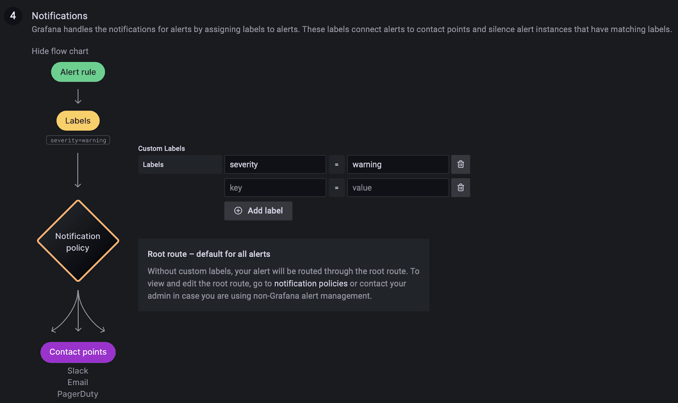Click the purple Contact points node

pos(78,352)
